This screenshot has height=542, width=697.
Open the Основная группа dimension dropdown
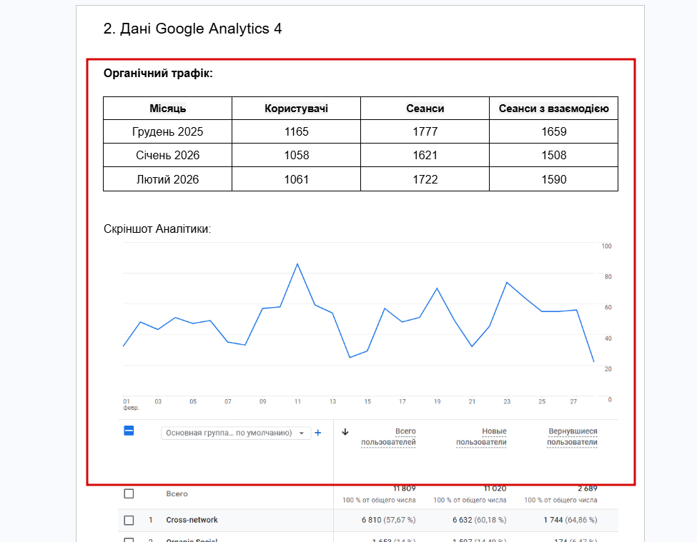pos(236,433)
